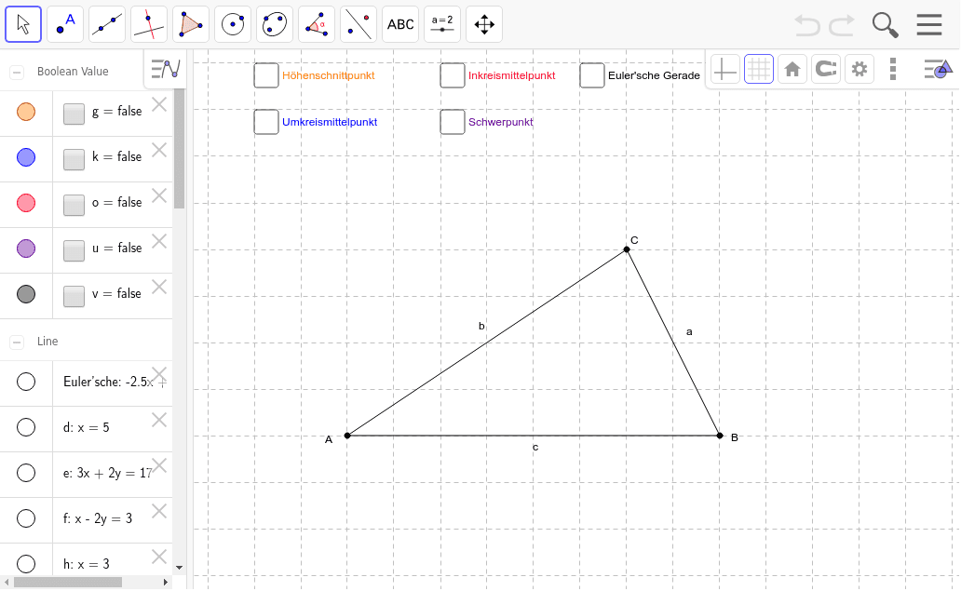The height and width of the screenshot is (591, 961).
Task: Delete the v = false entry
Action: pos(159,288)
